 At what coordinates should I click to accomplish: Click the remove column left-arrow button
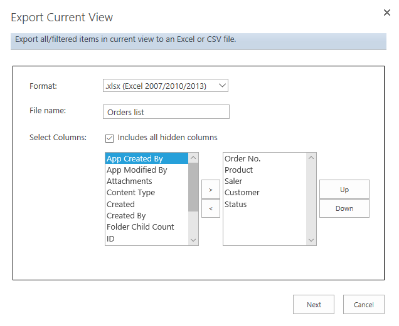tap(210, 208)
